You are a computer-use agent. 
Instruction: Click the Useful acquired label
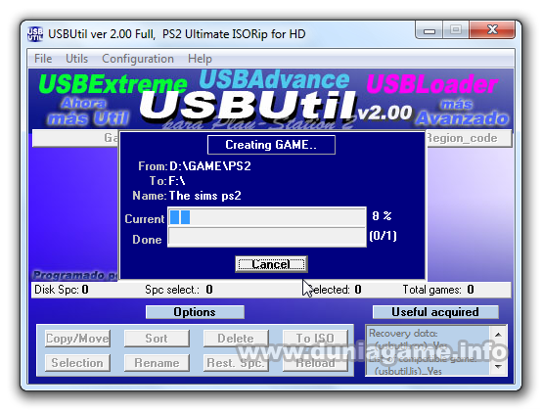point(435,312)
